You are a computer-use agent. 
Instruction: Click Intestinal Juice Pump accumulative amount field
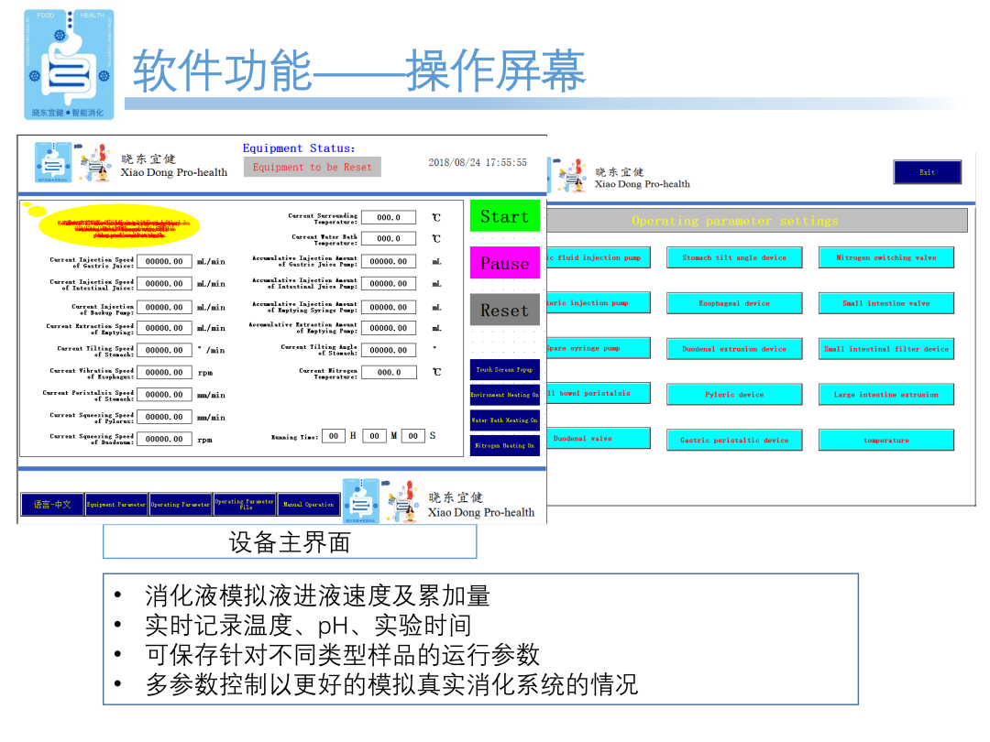click(x=389, y=284)
